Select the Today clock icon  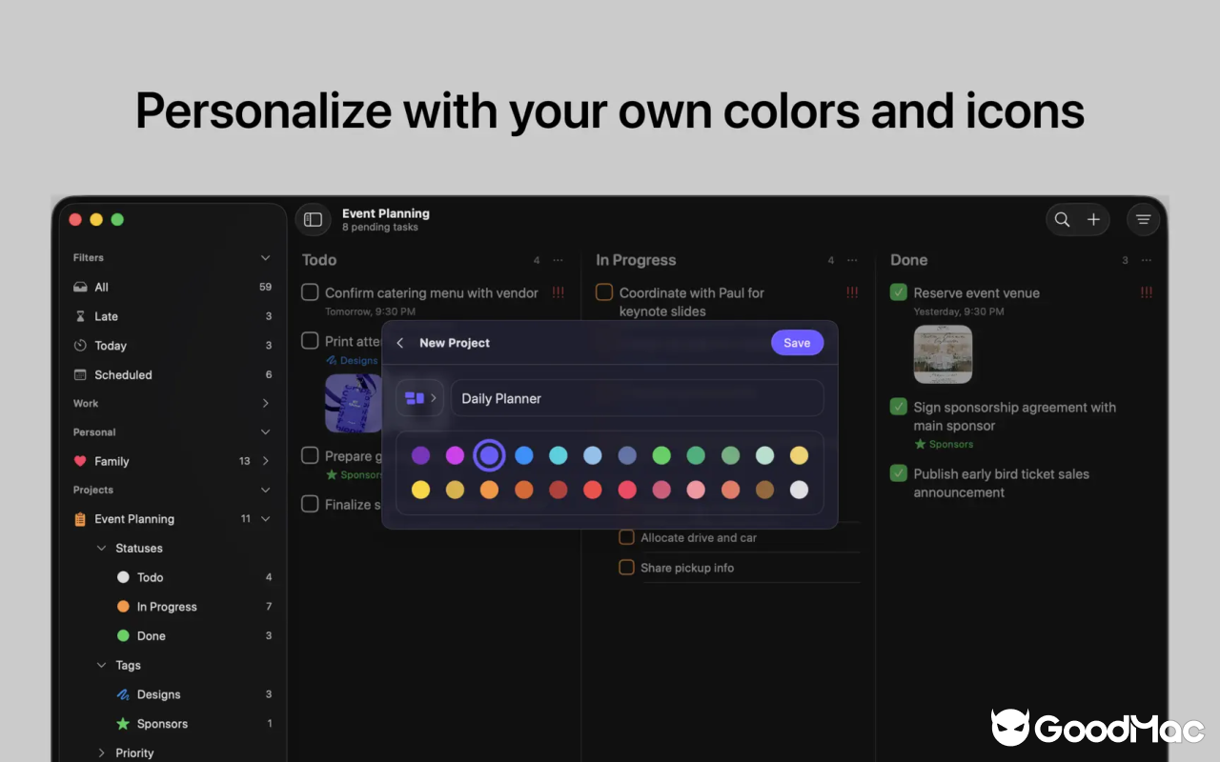point(81,346)
